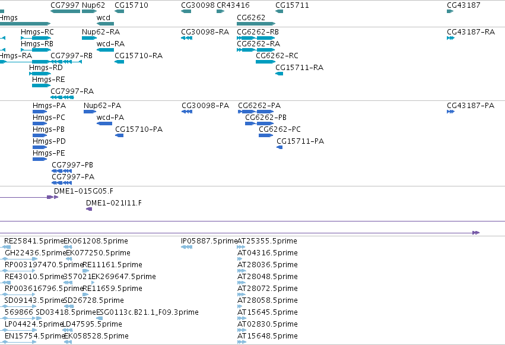Click the Hmgs-PB protein feature
This screenshot has width=505, height=345.
pyautogui.click(x=40, y=135)
